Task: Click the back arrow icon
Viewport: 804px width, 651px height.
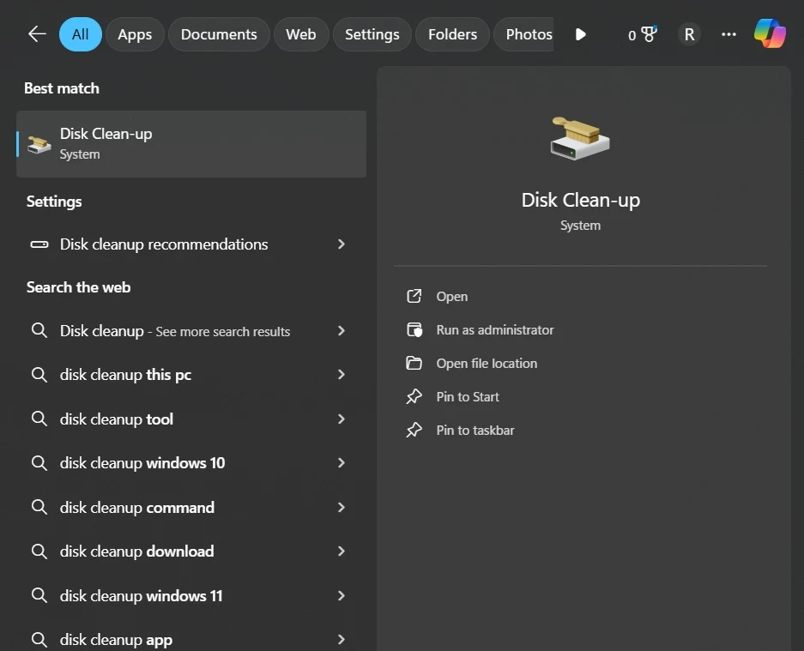Action: [36, 33]
